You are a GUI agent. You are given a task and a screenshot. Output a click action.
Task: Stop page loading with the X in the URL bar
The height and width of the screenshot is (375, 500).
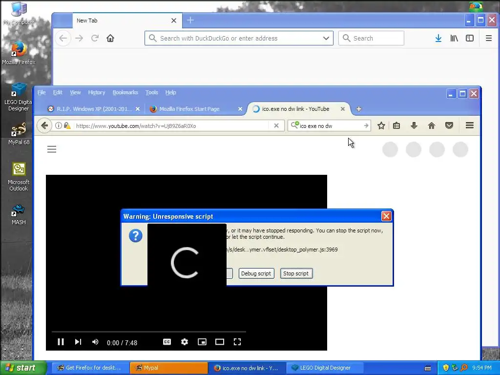[x=276, y=125]
